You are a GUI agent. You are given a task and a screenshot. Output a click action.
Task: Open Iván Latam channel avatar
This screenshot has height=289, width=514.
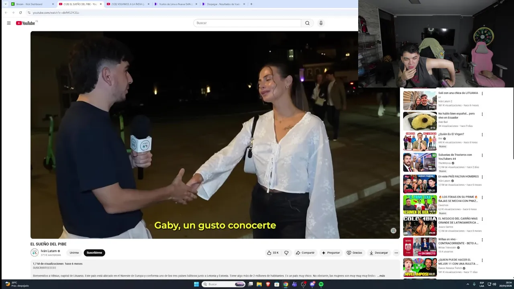click(x=35, y=252)
